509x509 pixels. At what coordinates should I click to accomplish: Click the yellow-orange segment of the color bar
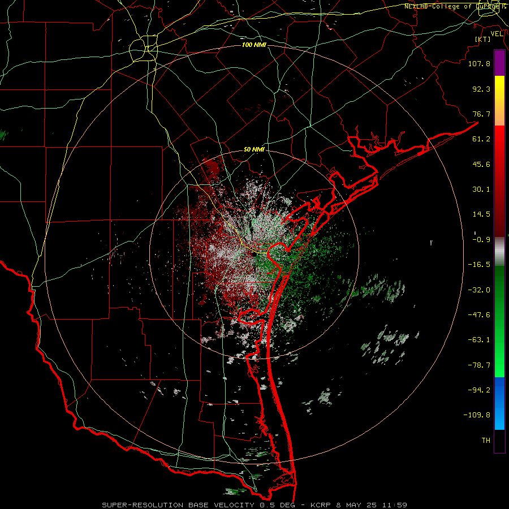pyautogui.click(x=499, y=101)
